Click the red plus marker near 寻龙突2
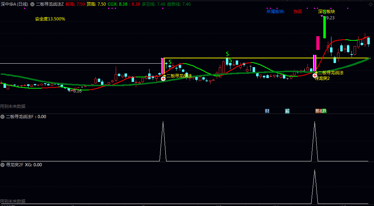Viewport: 374px width, 206px height. point(315,76)
